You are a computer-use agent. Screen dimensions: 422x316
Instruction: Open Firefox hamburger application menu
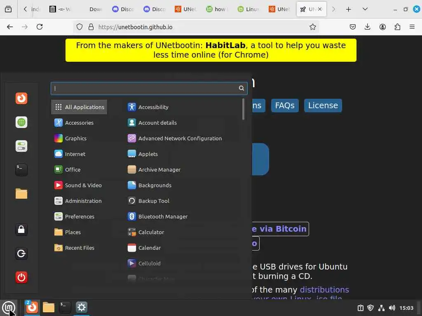coord(412,27)
